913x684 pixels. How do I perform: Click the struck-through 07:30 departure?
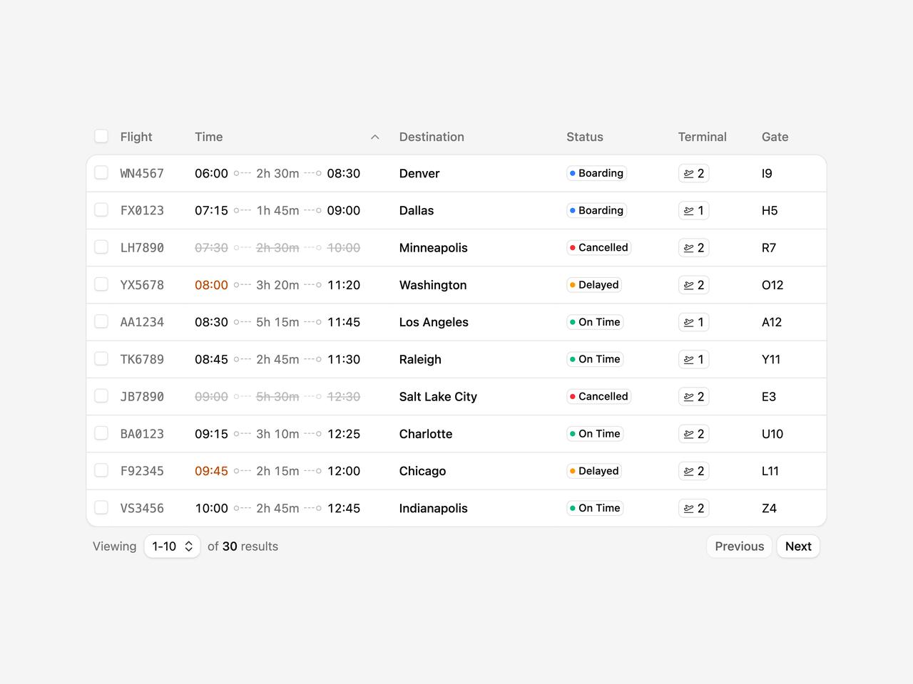[211, 248]
